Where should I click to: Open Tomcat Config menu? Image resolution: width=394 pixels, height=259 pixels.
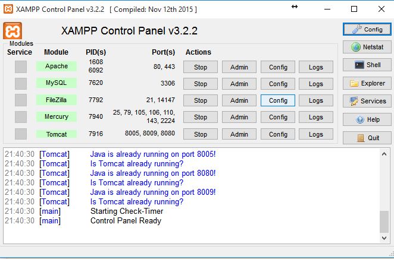coord(278,134)
